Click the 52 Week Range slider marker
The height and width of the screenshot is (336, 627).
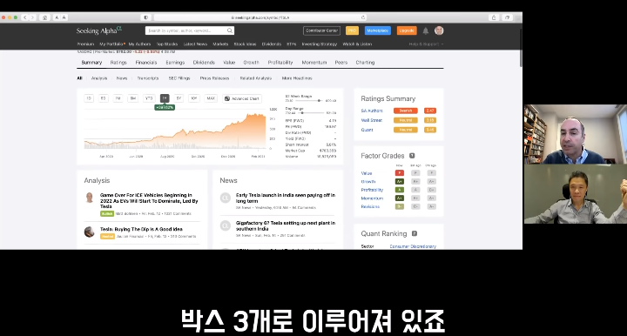click(319, 101)
